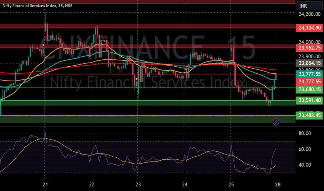The width and height of the screenshot is (324, 191).
Task: Click the orange marker triangle near date 23
Action: [137, 79]
